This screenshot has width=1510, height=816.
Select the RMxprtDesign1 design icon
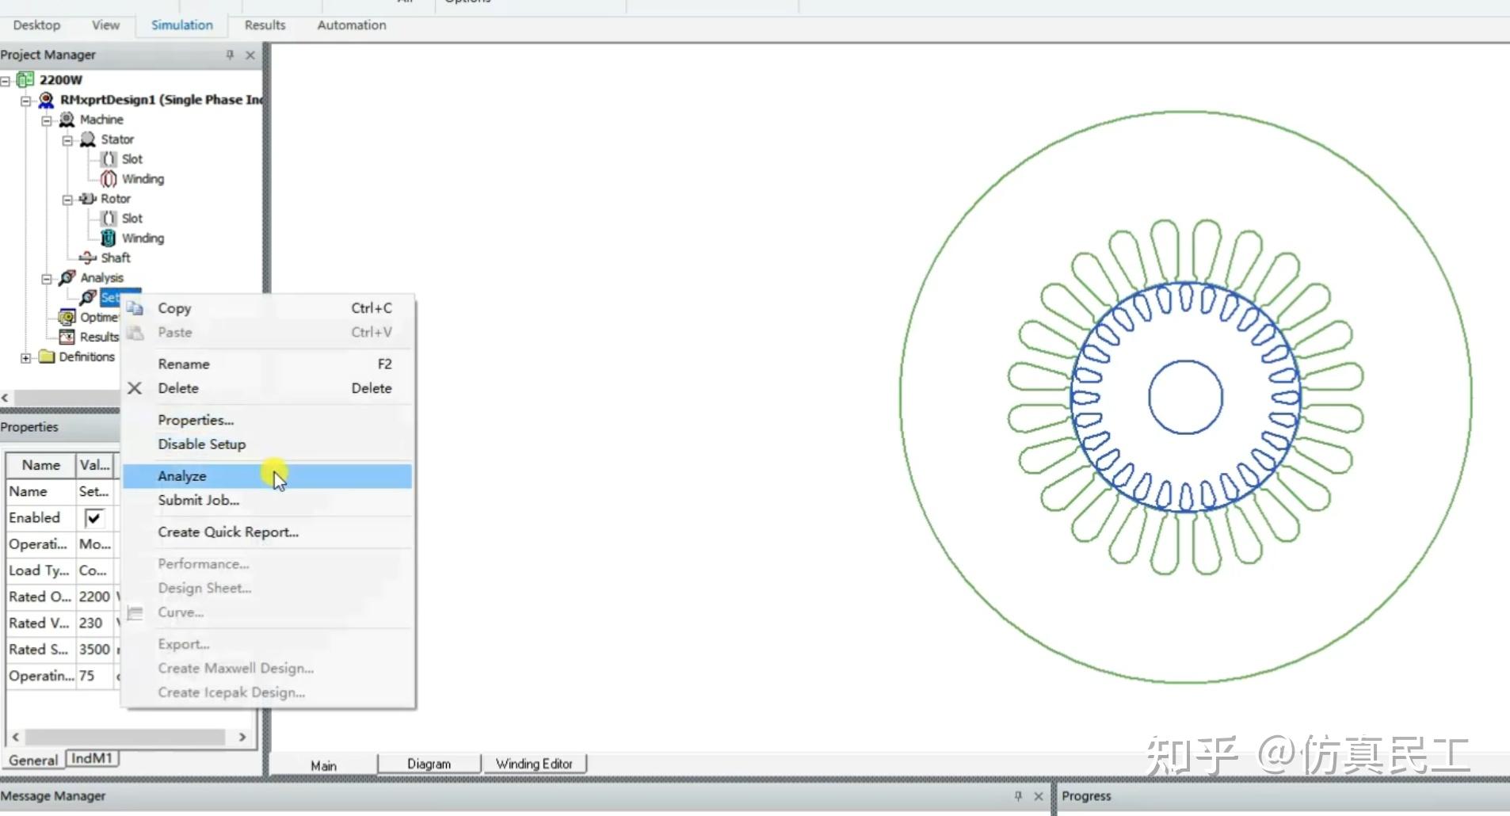click(45, 99)
